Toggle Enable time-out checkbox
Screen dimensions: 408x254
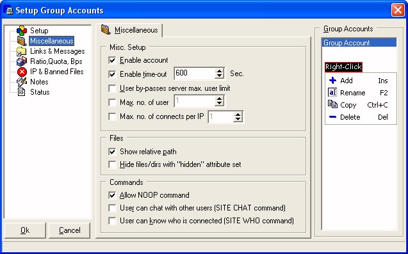112,74
